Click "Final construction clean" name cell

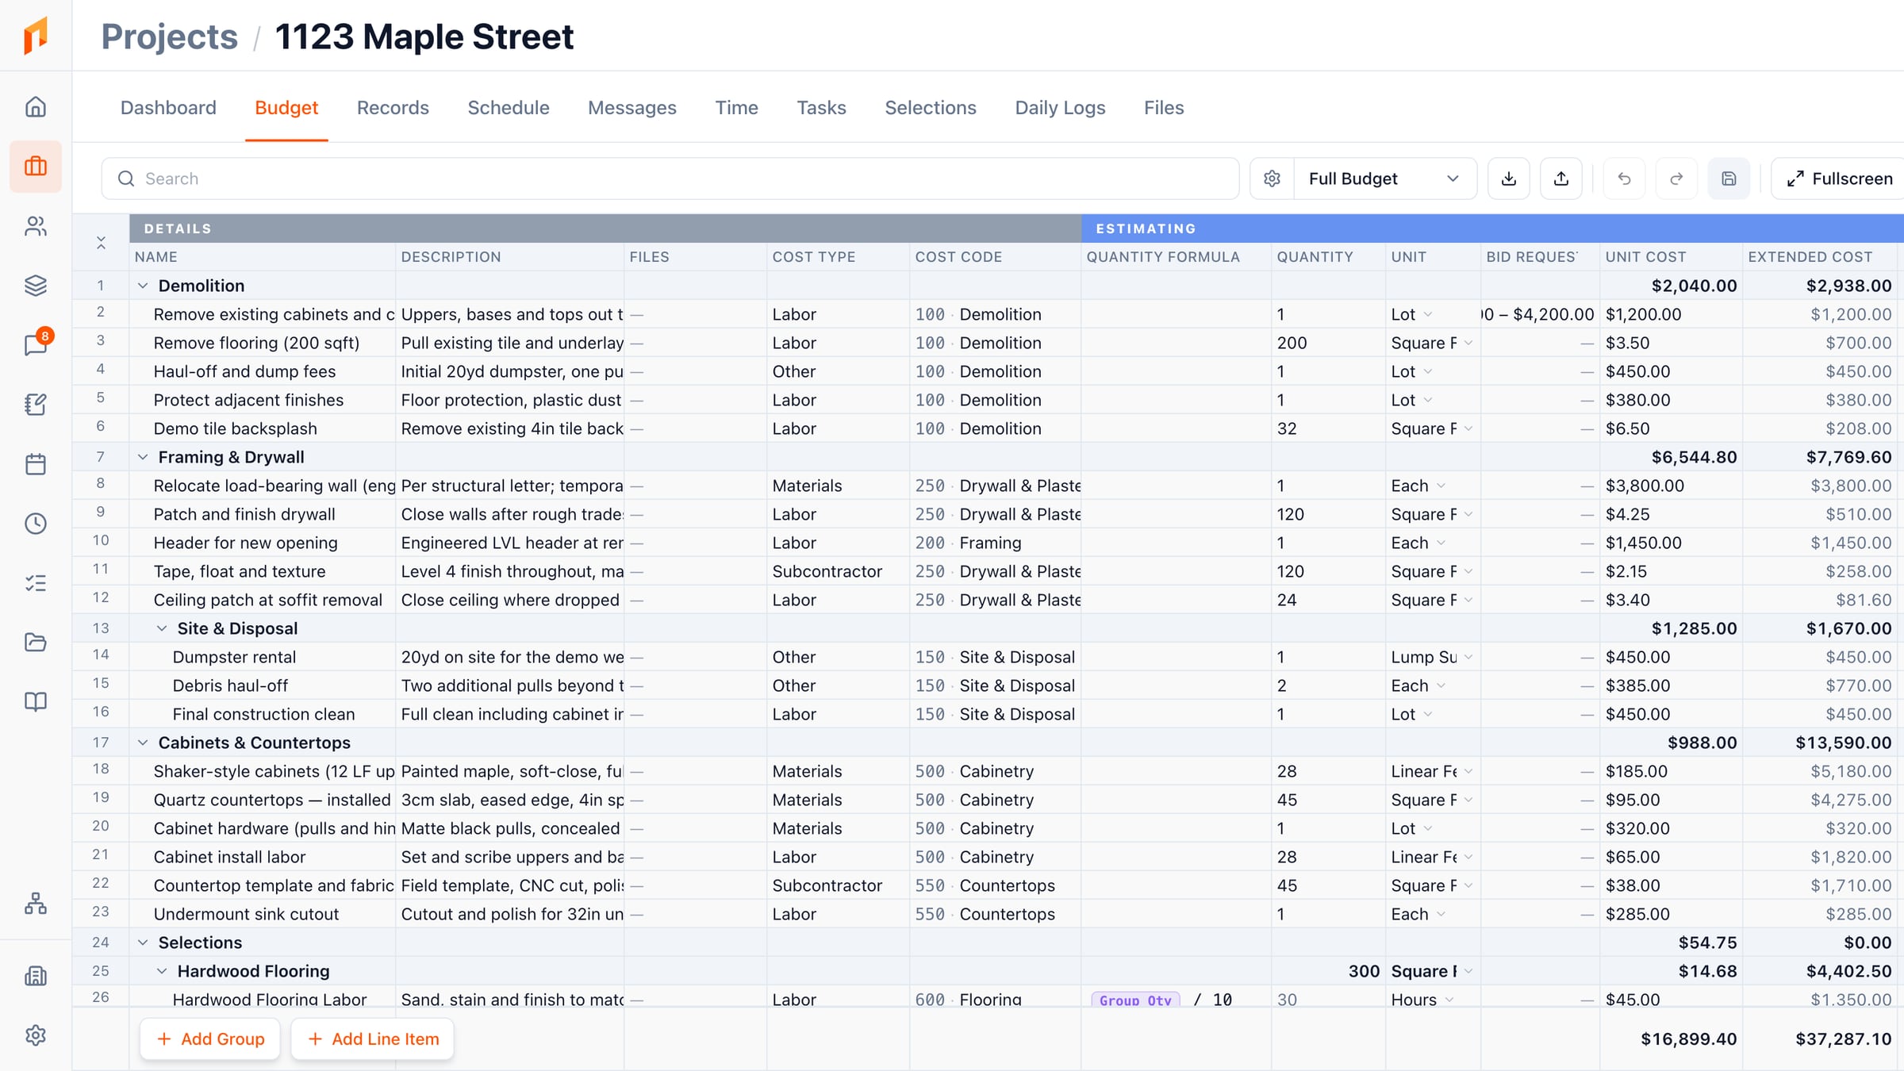(x=263, y=714)
